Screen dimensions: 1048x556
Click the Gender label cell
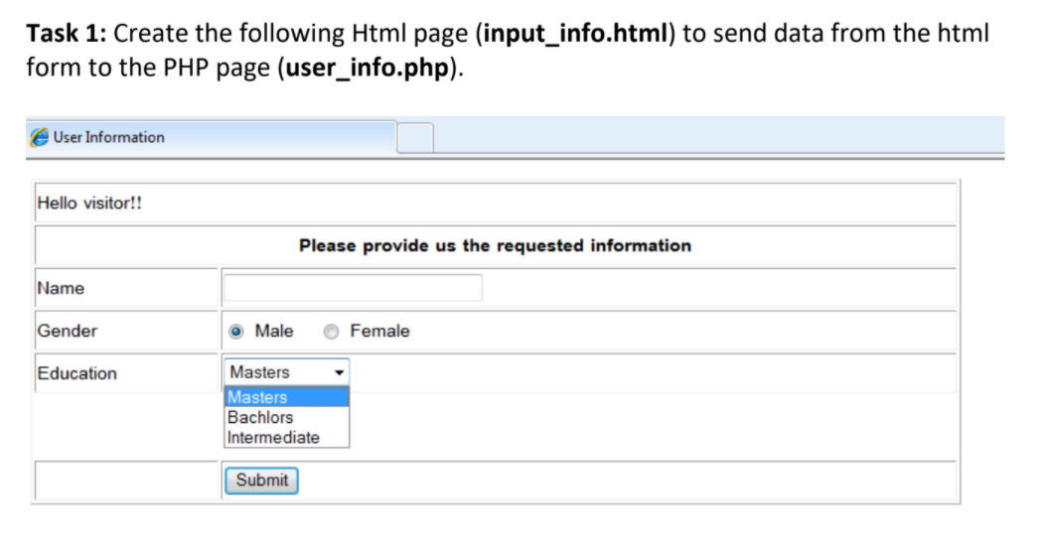pyautogui.click(x=126, y=331)
